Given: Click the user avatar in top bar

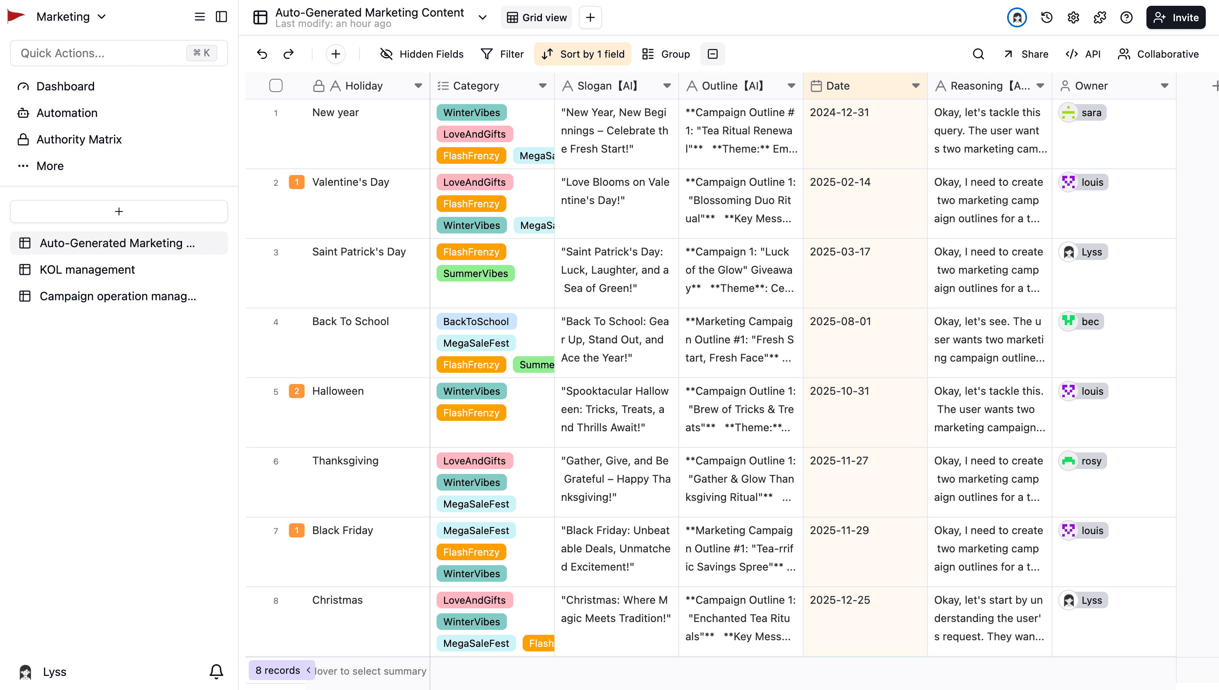Looking at the screenshot, I should tap(1017, 17).
